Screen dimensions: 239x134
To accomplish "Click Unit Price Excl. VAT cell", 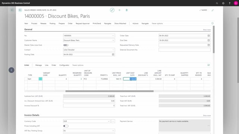I will [116, 79].
